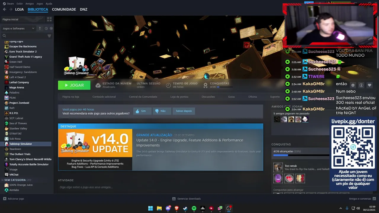Sort library ascending with the arrow icon
This screenshot has height=213, width=379.
(40, 28)
